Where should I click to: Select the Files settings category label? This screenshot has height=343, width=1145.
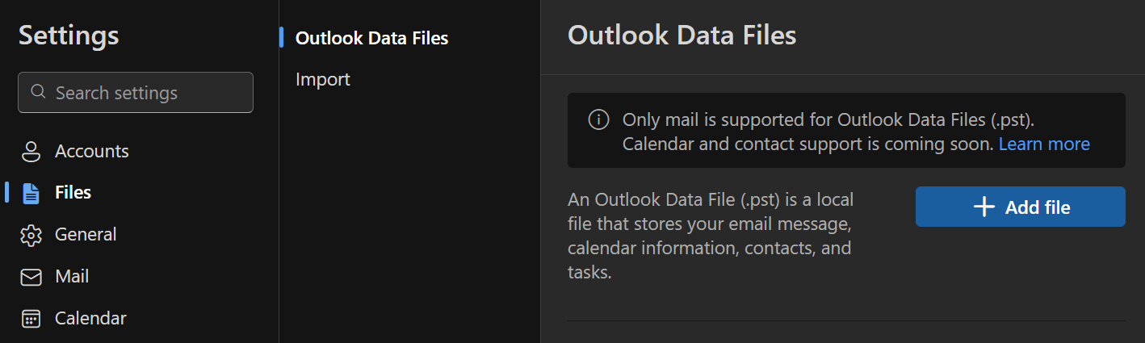(73, 193)
